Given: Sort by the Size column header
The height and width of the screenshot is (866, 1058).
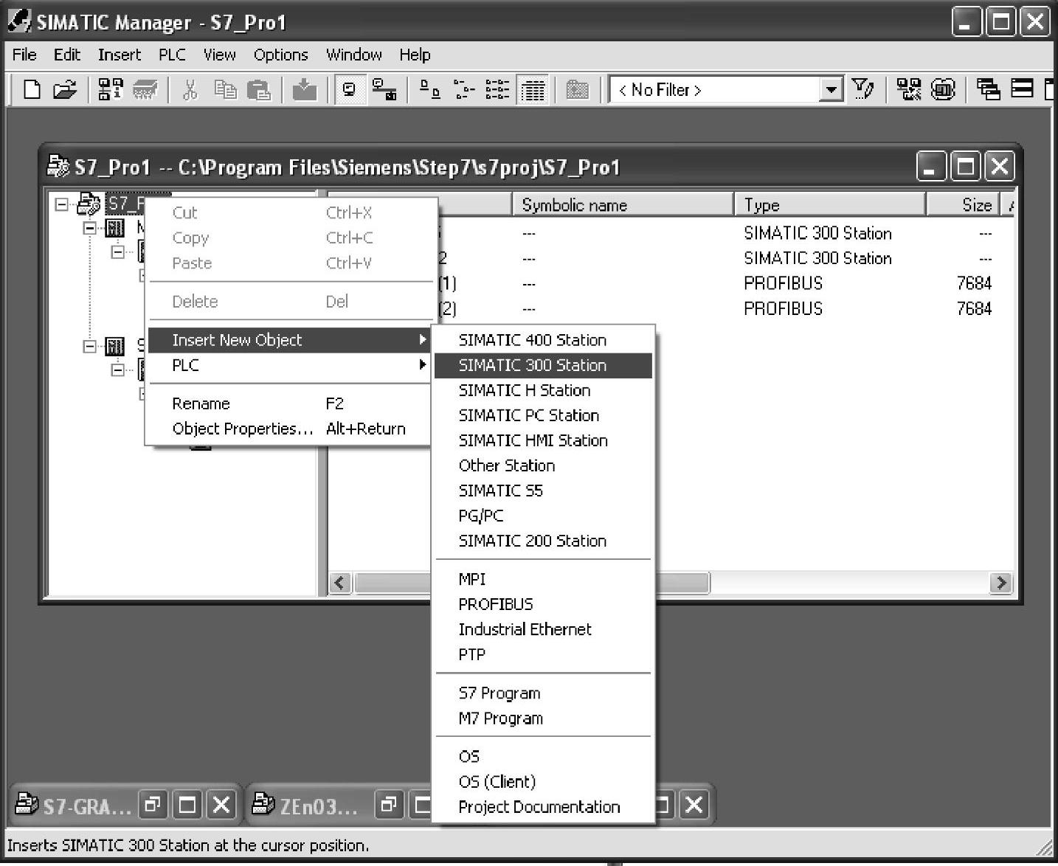Looking at the screenshot, I should [x=962, y=204].
